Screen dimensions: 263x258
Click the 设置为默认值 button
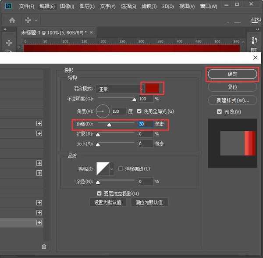(108, 202)
